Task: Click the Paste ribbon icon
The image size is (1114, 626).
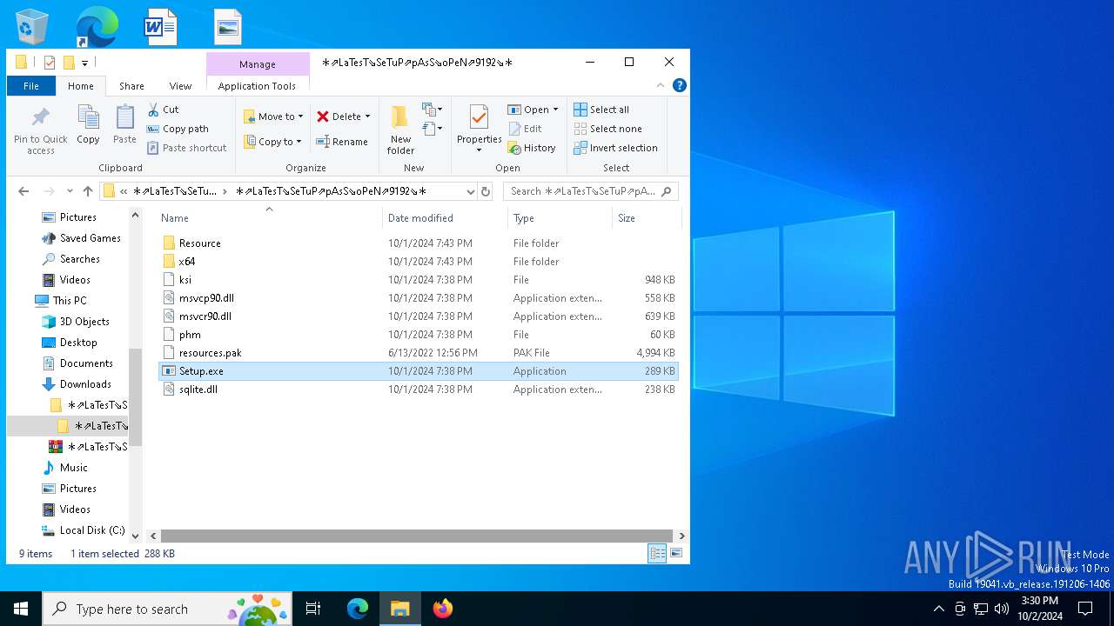Action: [x=124, y=117]
